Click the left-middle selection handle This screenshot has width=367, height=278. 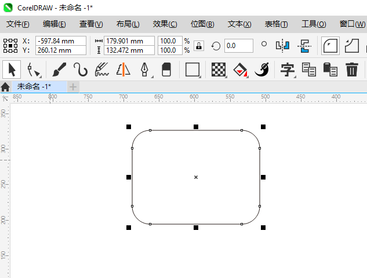coord(129,177)
